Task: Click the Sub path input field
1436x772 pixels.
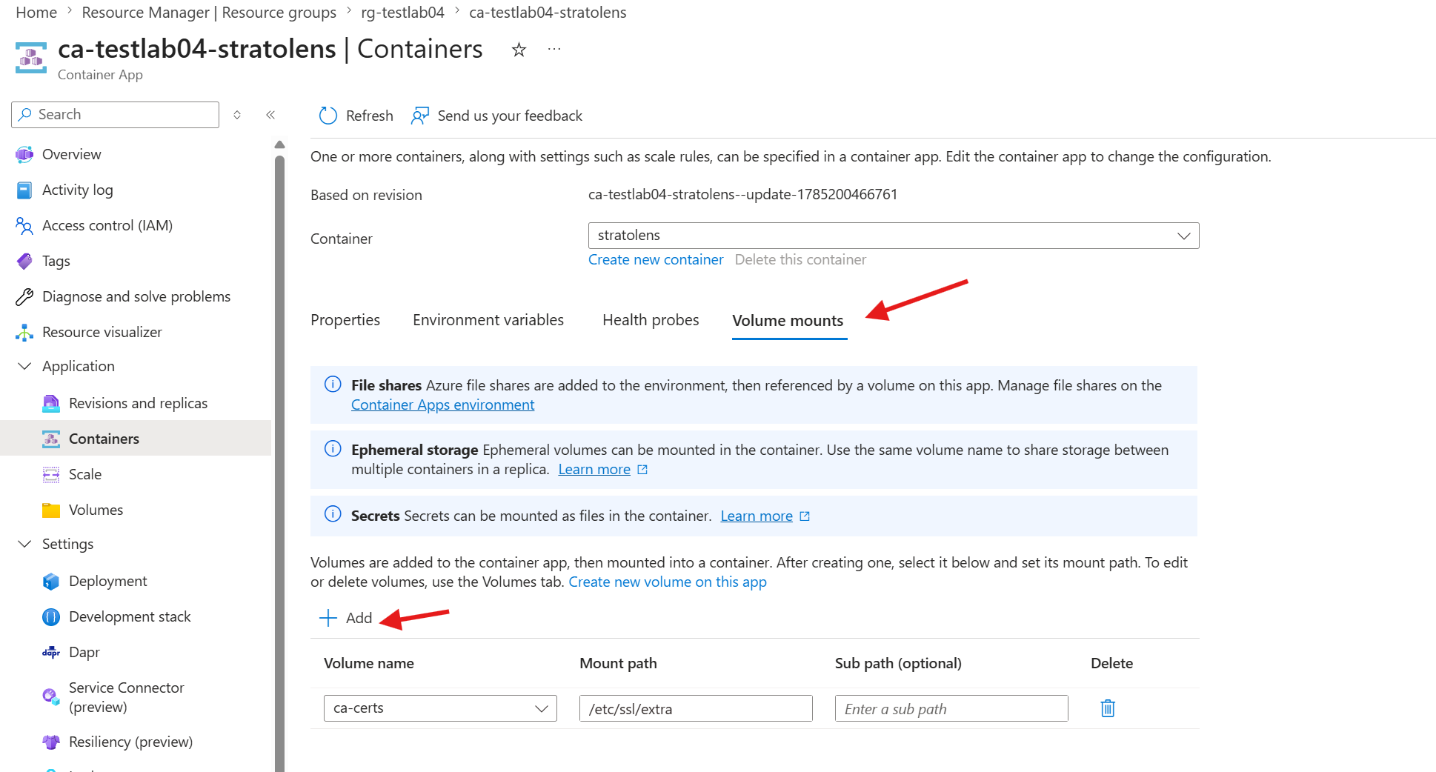Action: pos(951,708)
